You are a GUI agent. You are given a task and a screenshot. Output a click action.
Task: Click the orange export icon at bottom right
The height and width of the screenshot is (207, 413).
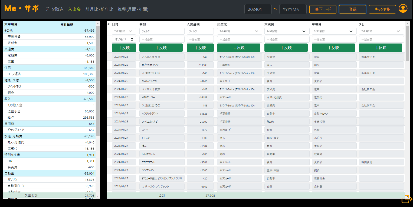click(406, 199)
